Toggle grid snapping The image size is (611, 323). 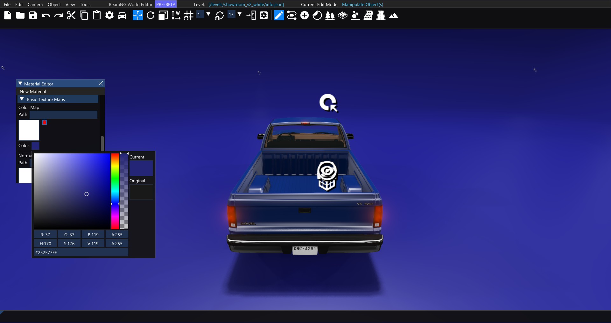tap(189, 15)
